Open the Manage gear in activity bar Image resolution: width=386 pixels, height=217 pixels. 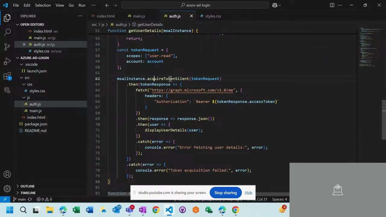coord(7,189)
